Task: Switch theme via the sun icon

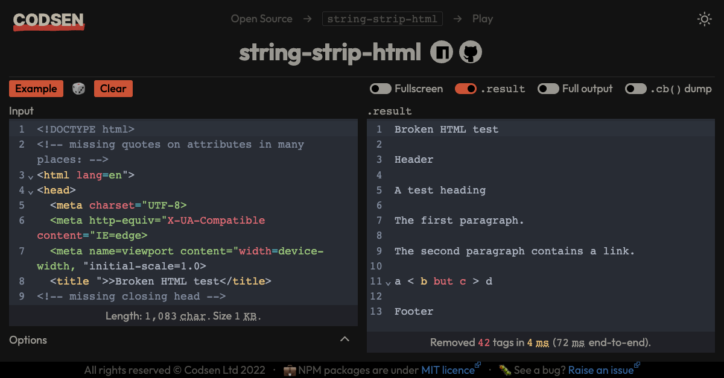Action: (x=704, y=19)
